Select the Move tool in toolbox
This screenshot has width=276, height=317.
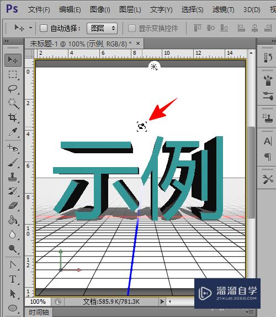(x=13, y=60)
